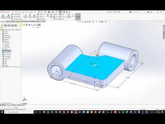Image resolution: width=165 pixels, height=124 pixels.
Task: Select the highlighted Boss-Extrude feature
Action: (x=7, y=51)
